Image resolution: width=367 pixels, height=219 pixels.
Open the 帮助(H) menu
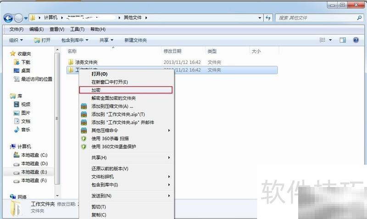coord(98,29)
